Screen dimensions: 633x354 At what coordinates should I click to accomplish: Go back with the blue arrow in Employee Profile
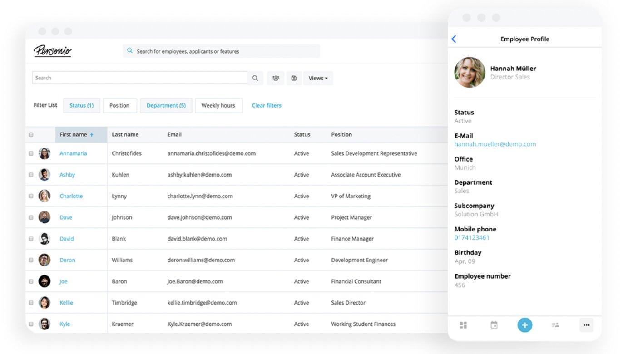[454, 39]
